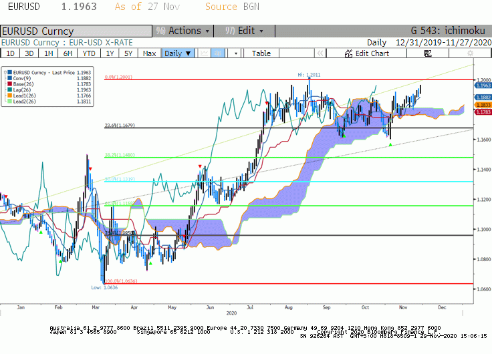
Task: Click the 50.0%(1.1319) Fibonacci label
Action: 120,179
